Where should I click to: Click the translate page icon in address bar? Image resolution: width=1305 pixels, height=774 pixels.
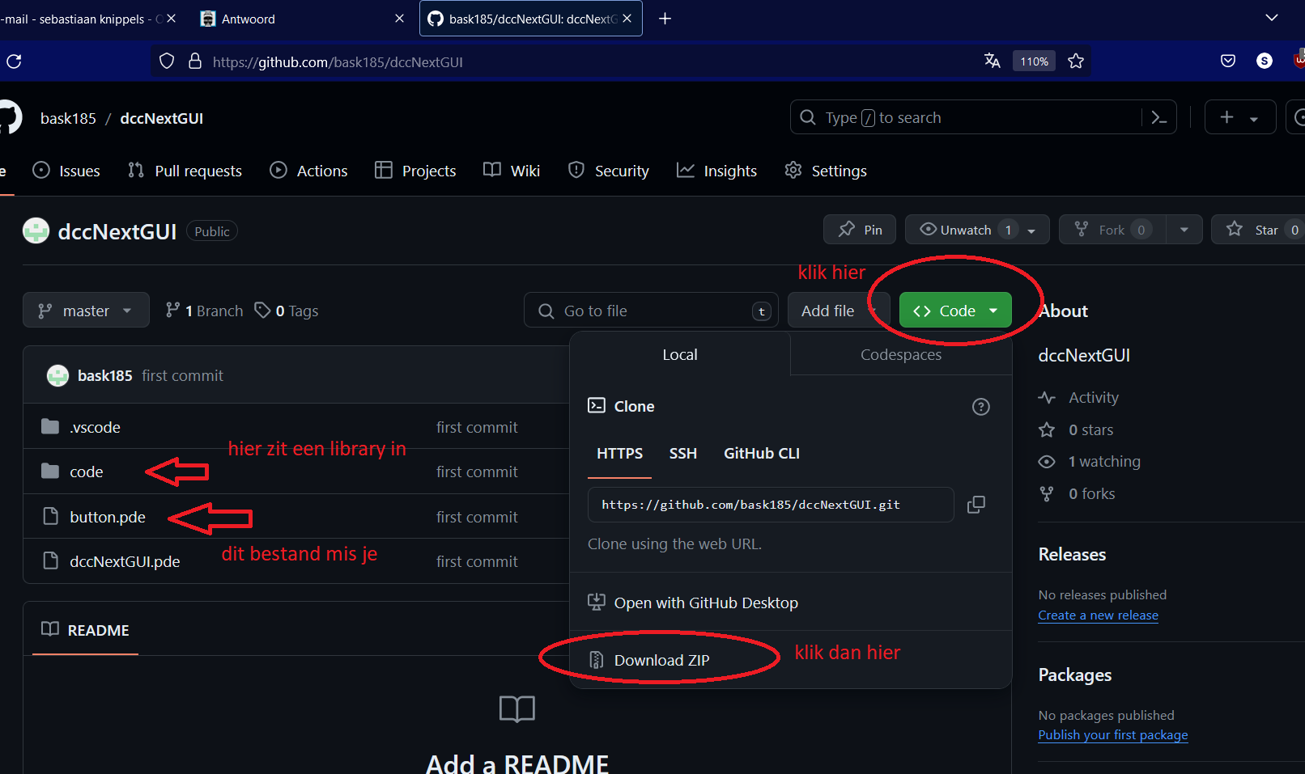[992, 61]
